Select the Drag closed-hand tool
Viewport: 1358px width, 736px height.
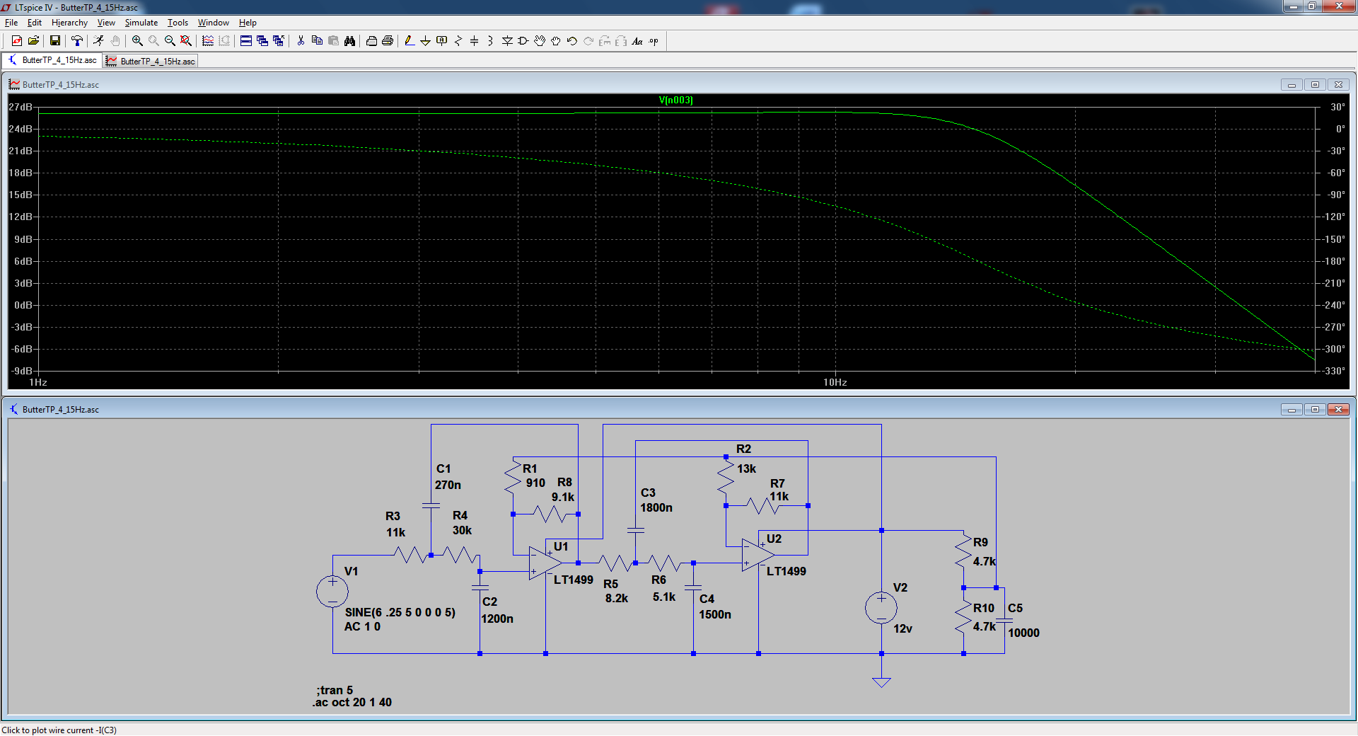click(x=556, y=41)
